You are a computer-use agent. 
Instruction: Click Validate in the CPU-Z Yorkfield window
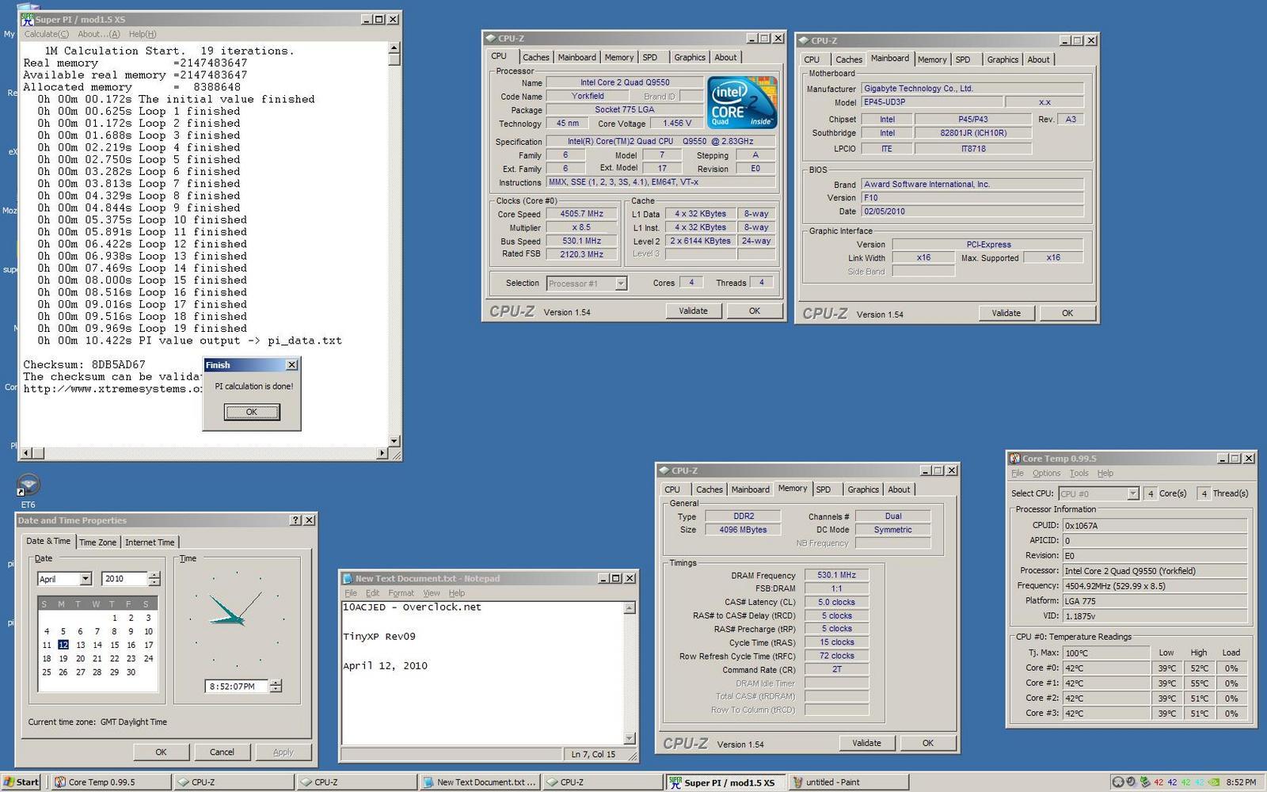point(693,310)
